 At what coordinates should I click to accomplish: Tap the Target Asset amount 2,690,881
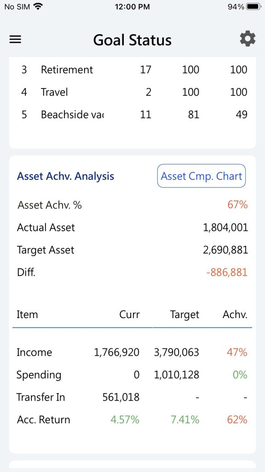pos(225,250)
